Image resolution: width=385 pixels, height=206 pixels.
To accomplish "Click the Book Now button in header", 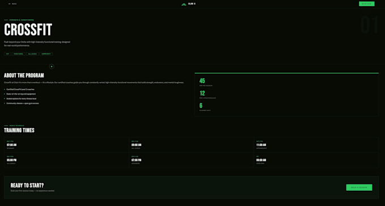I will (366, 4).
